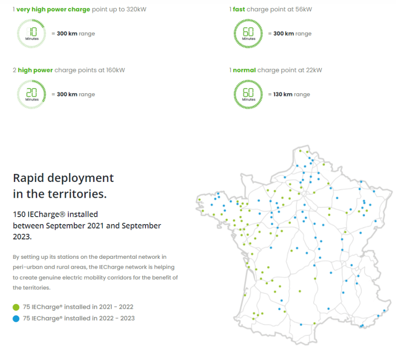Select '75 IECharge installed in 2022 - 2023' legend text

click(79, 318)
